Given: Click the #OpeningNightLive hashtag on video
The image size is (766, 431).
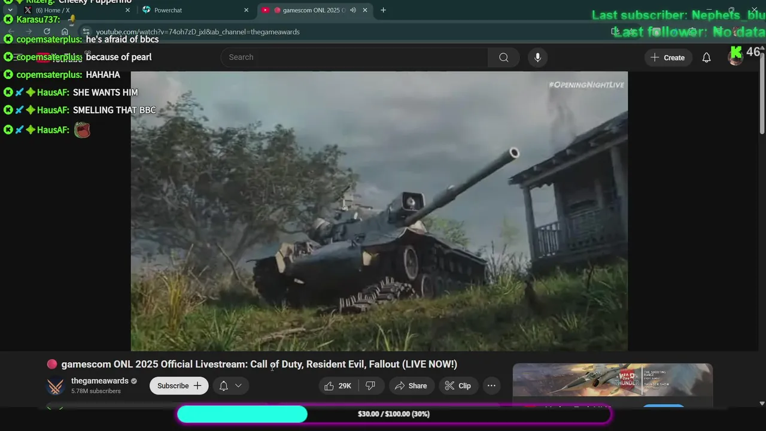Looking at the screenshot, I should [586, 85].
